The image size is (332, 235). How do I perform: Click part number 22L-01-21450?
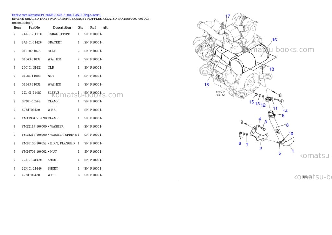click(x=31, y=93)
